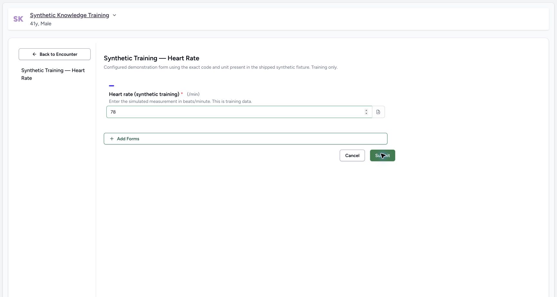This screenshot has width=557, height=297.
Task: Submit the heart rate form
Action: click(x=383, y=155)
